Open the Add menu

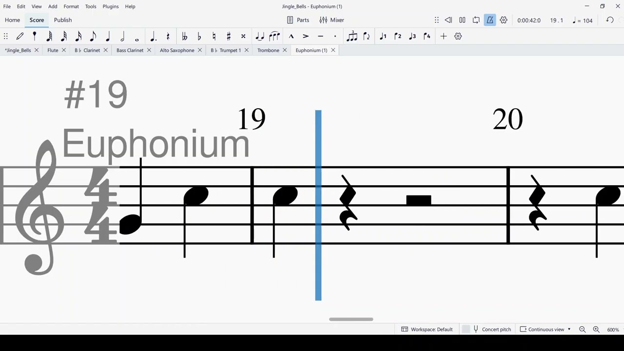point(53,6)
